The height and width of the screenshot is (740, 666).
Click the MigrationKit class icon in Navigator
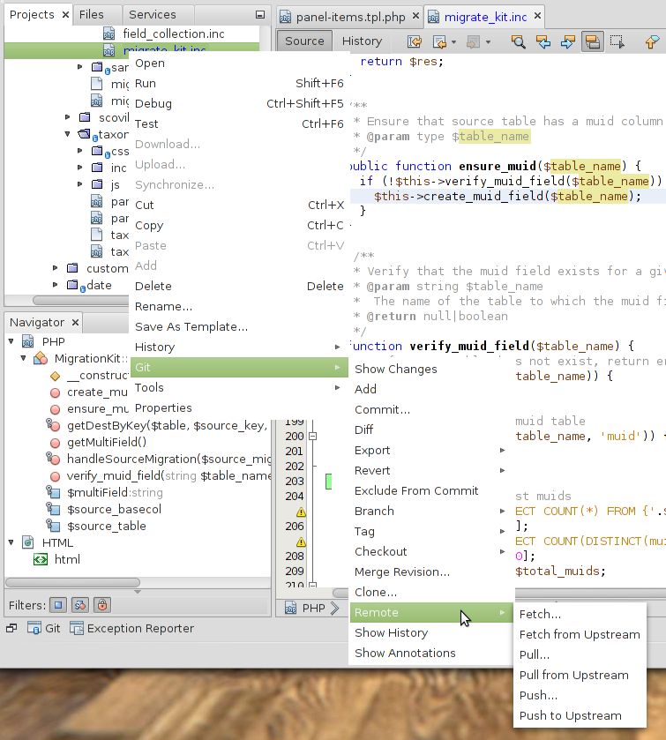coord(41,358)
